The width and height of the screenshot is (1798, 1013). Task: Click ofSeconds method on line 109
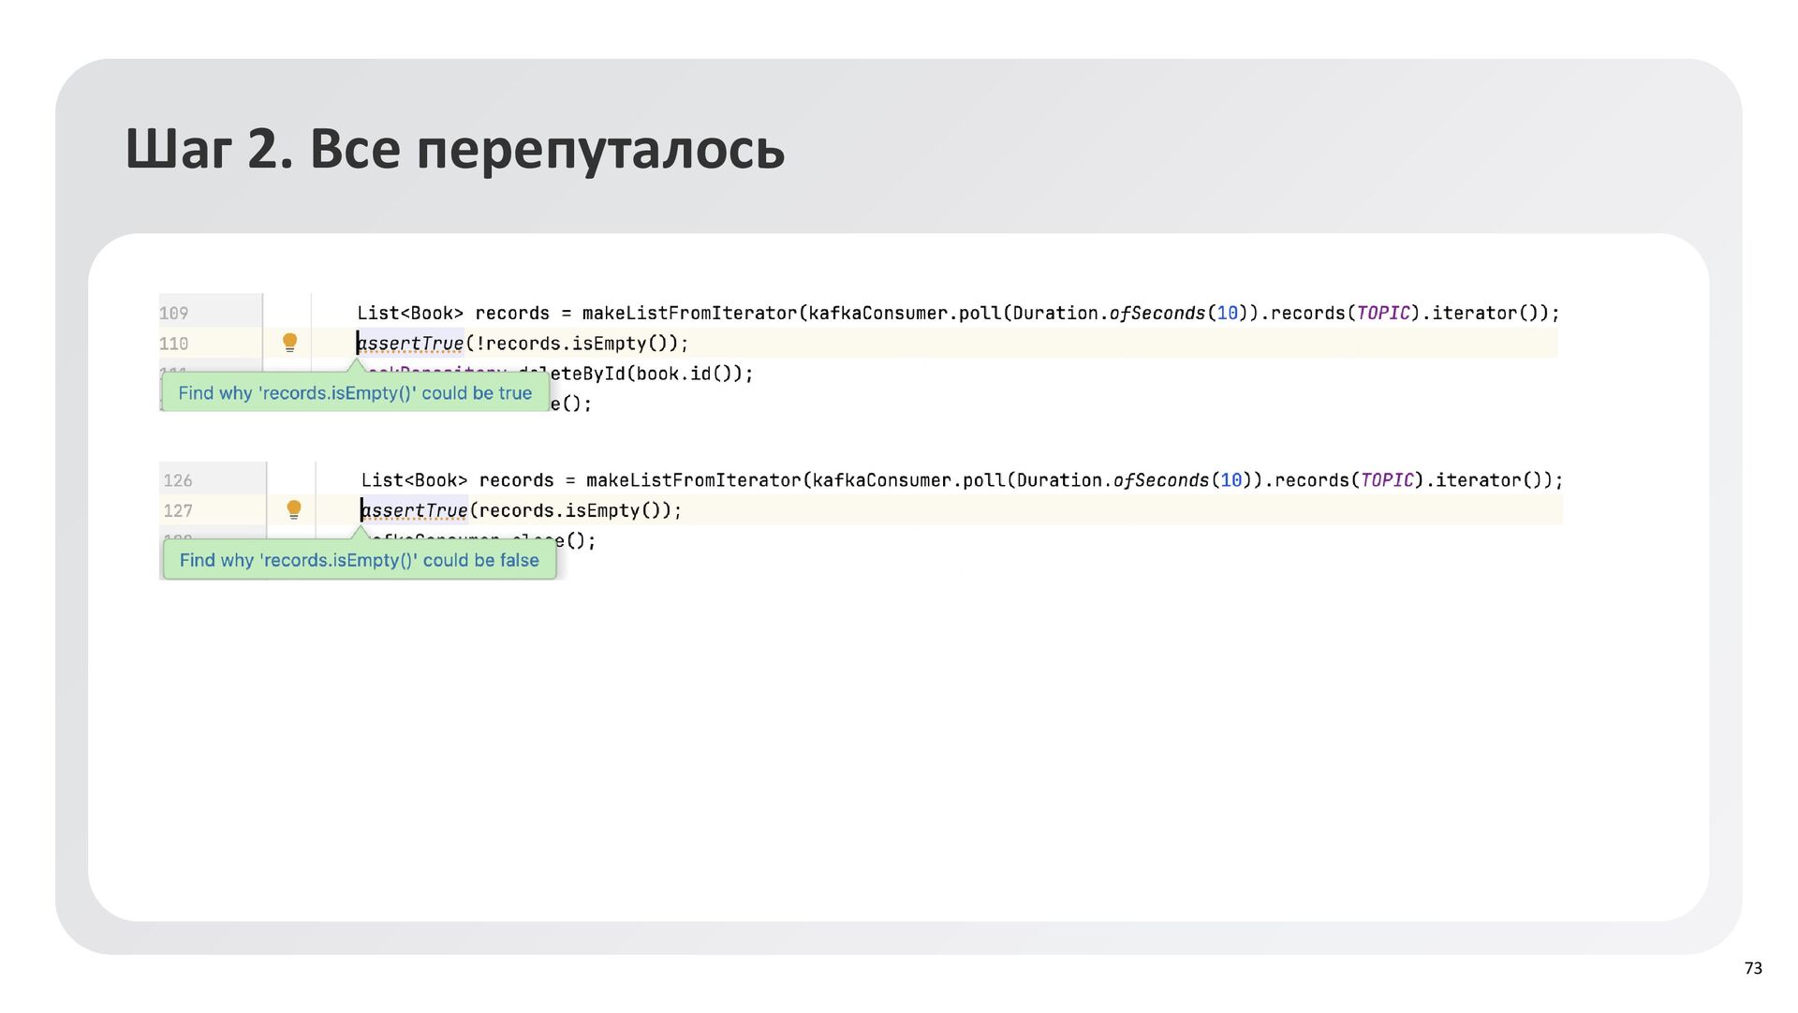[1157, 314]
